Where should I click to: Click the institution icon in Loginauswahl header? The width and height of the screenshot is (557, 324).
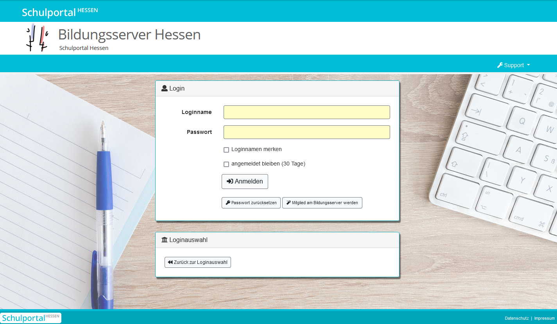click(165, 240)
